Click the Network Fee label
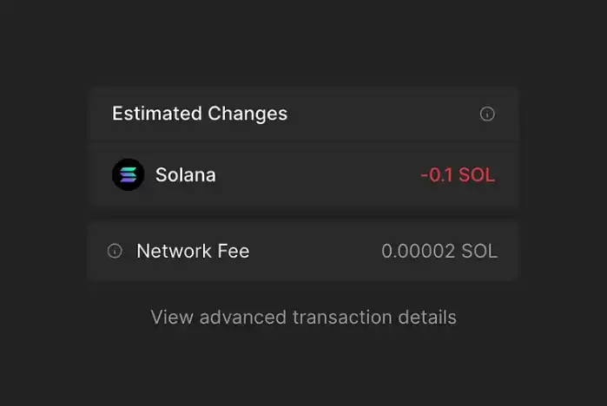The image size is (607, 406). pyautogui.click(x=193, y=252)
